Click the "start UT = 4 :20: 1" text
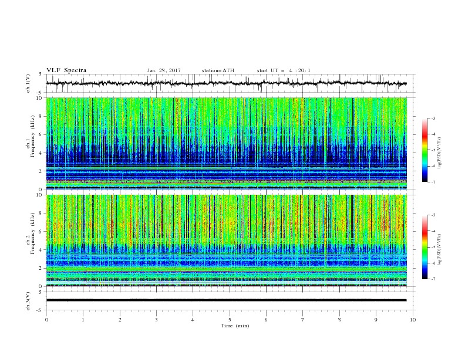465x359 pixels. tap(284, 70)
